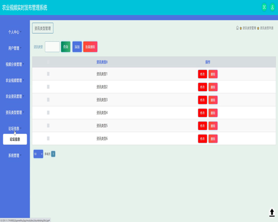Viewport: 278px width, 222px height.
Task: Go to page 1 in pagination
Action: 53,154
